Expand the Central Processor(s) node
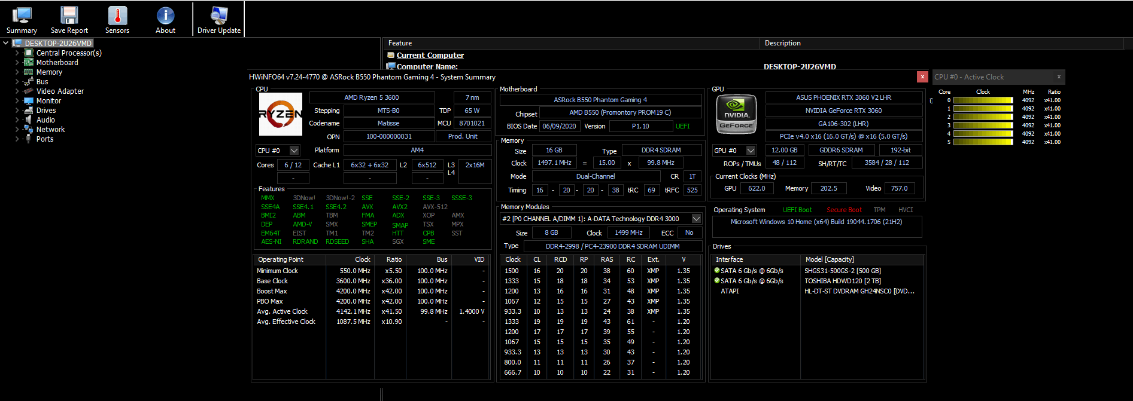The width and height of the screenshot is (1133, 401). coord(17,53)
